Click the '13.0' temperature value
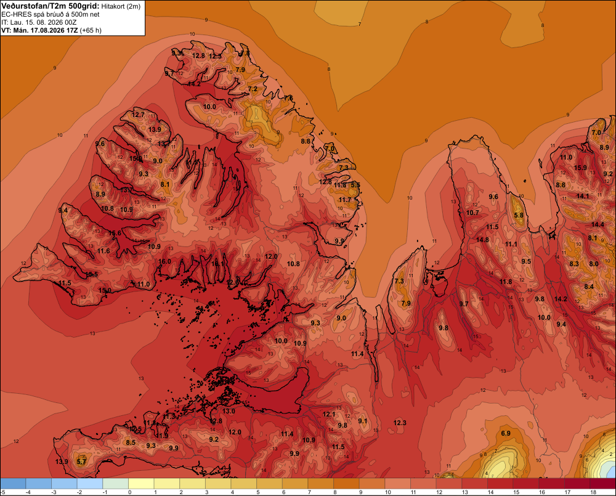Screen dimensions: 616x496 pyautogui.click(x=229, y=411)
